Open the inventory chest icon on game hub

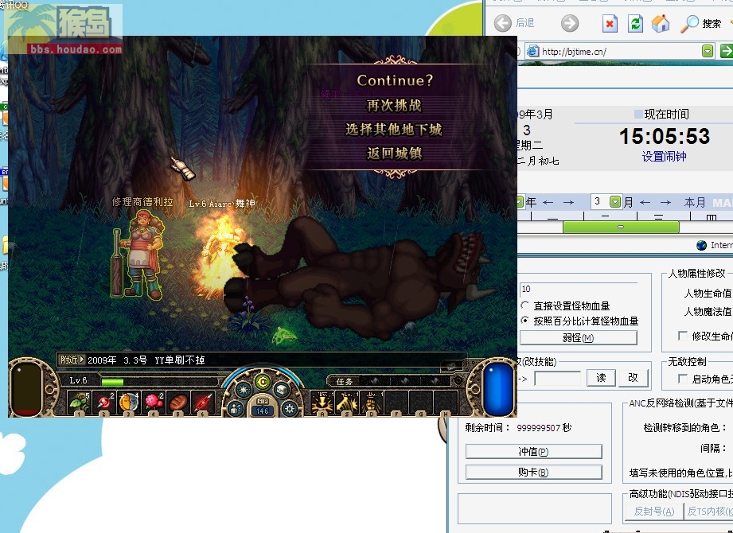pyautogui.click(x=282, y=390)
